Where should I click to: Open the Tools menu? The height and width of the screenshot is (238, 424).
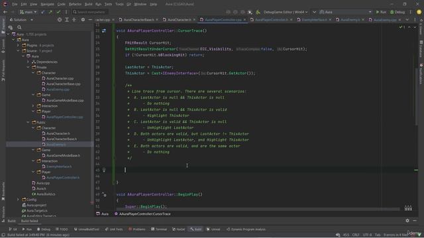click(x=119, y=4)
